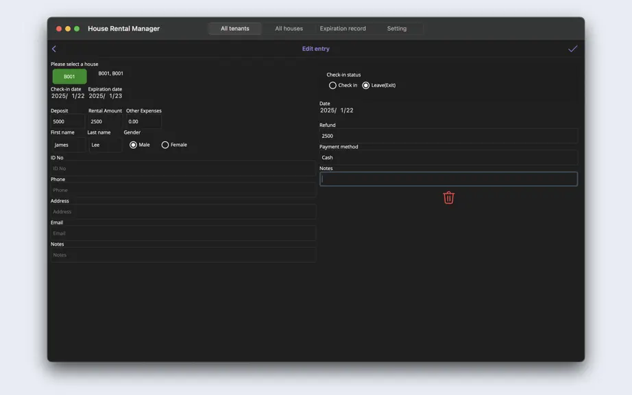Click the Deposit field showing 5000
The image size is (632, 395).
tap(68, 121)
